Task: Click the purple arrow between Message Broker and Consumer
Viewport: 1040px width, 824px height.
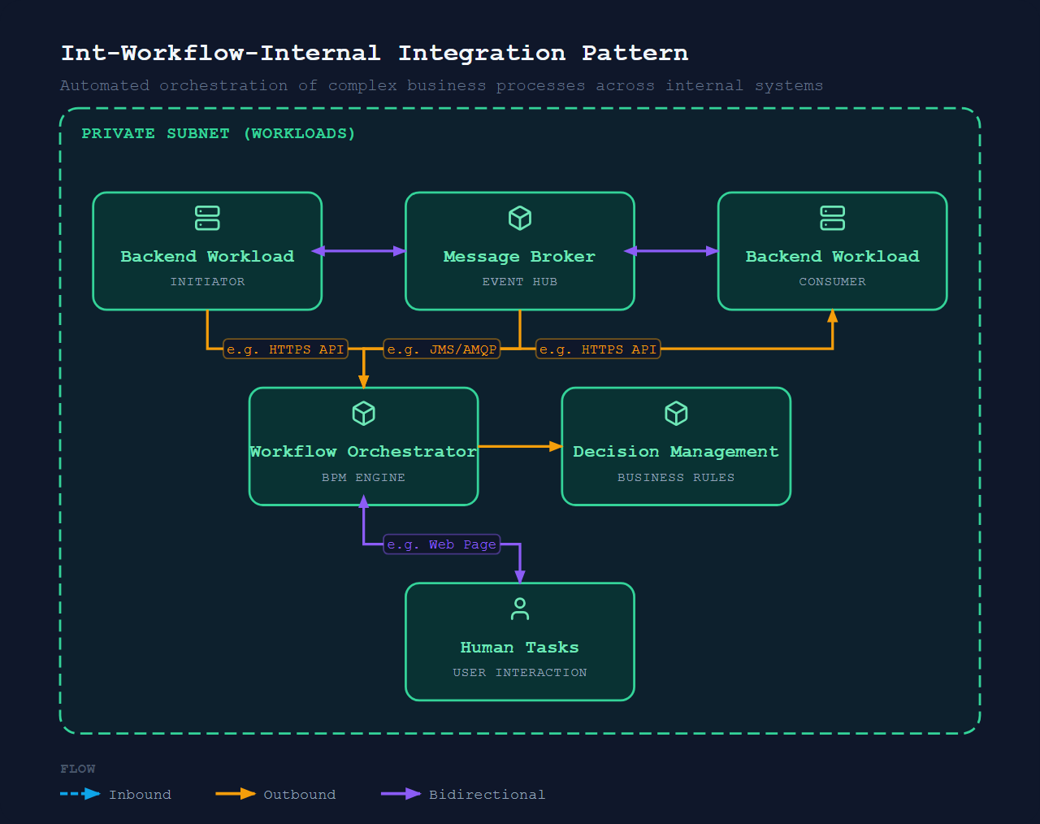Action: click(671, 251)
